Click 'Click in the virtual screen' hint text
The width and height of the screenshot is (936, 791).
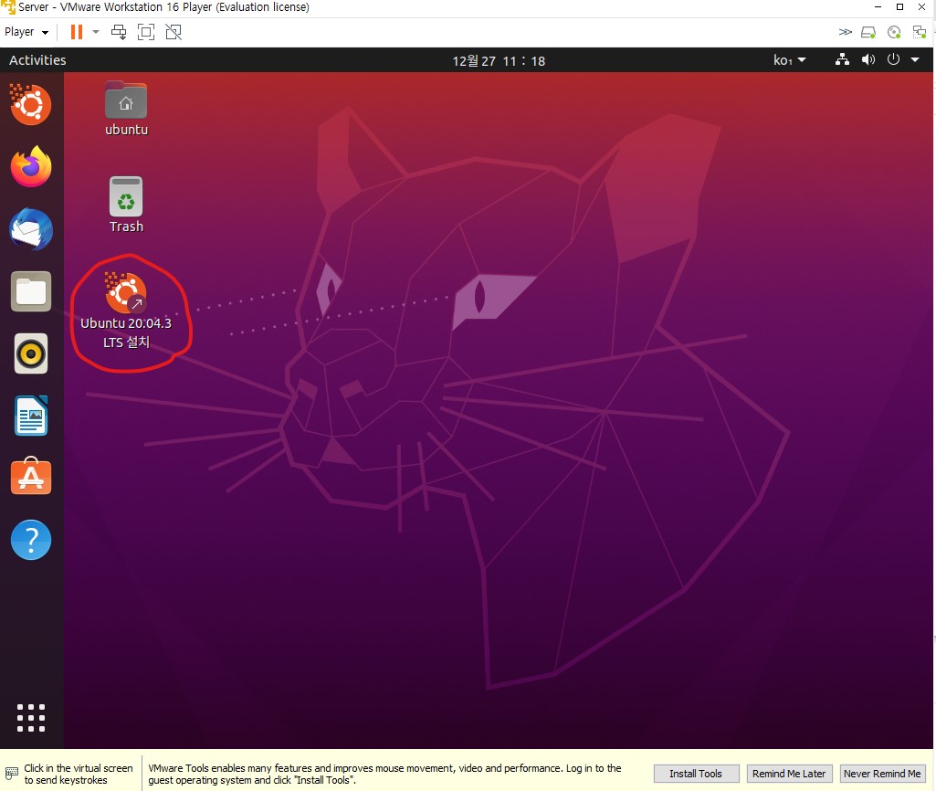pos(79,774)
